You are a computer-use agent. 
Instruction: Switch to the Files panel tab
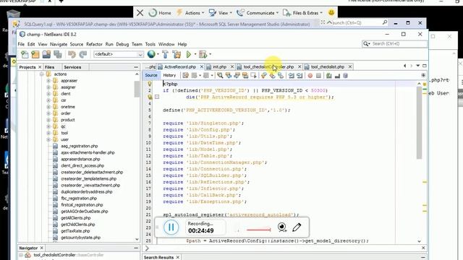point(49,67)
